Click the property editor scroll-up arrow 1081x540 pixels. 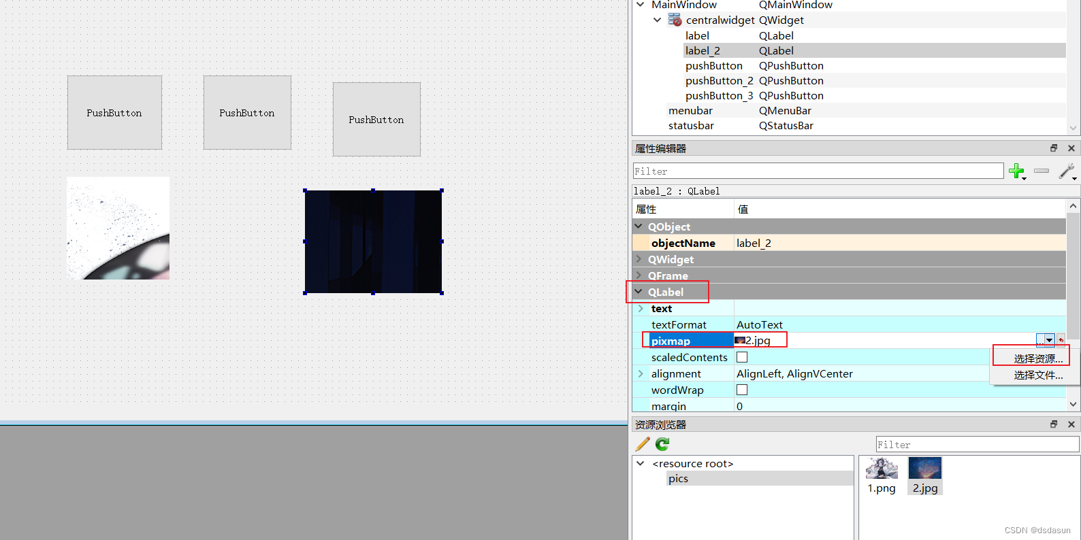1073,206
